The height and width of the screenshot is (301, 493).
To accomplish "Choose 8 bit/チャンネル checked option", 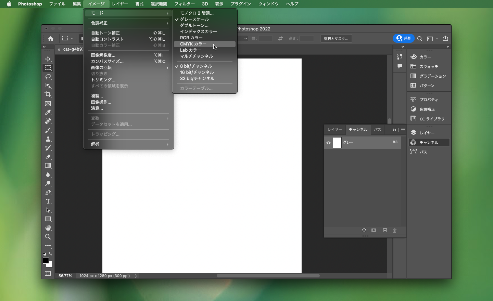I will (205, 66).
